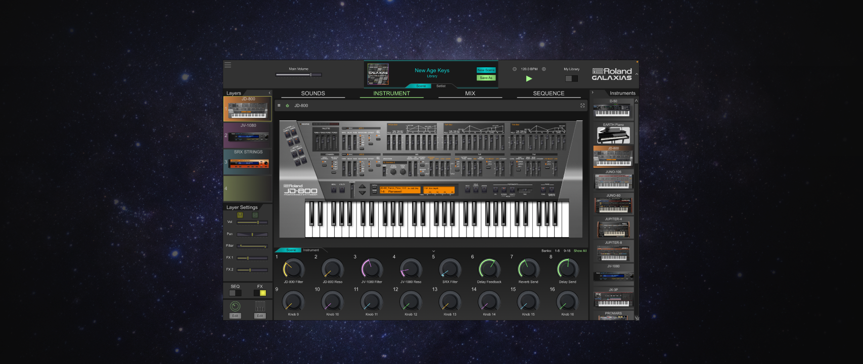
Task: Click the Delay Feedback knob
Action: coord(489,269)
